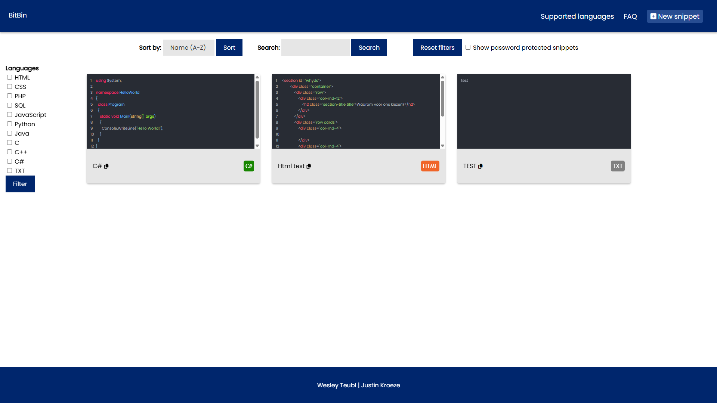Viewport: 717px width, 403px height.
Task: Copy the C# snippet link
Action: pos(107,166)
